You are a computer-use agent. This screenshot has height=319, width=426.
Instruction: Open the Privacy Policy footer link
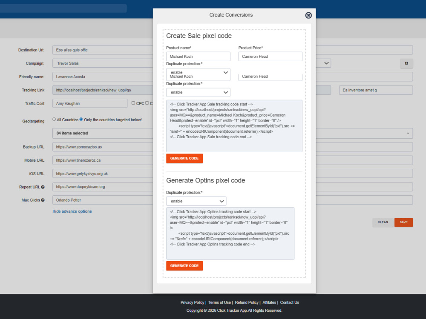pos(193,302)
